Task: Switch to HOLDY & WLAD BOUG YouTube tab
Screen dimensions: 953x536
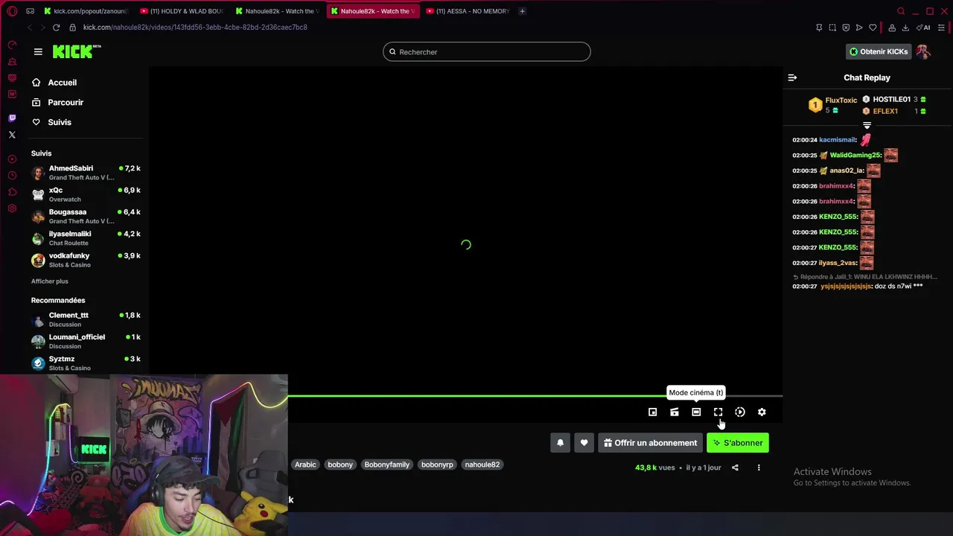Action: [181, 11]
